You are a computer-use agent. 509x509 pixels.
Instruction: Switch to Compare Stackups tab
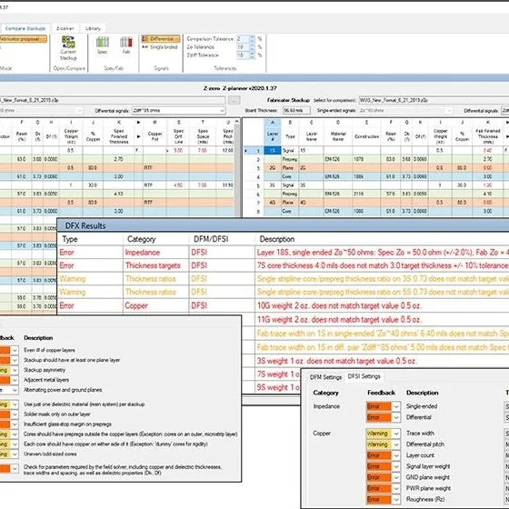click(x=25, y=28)
